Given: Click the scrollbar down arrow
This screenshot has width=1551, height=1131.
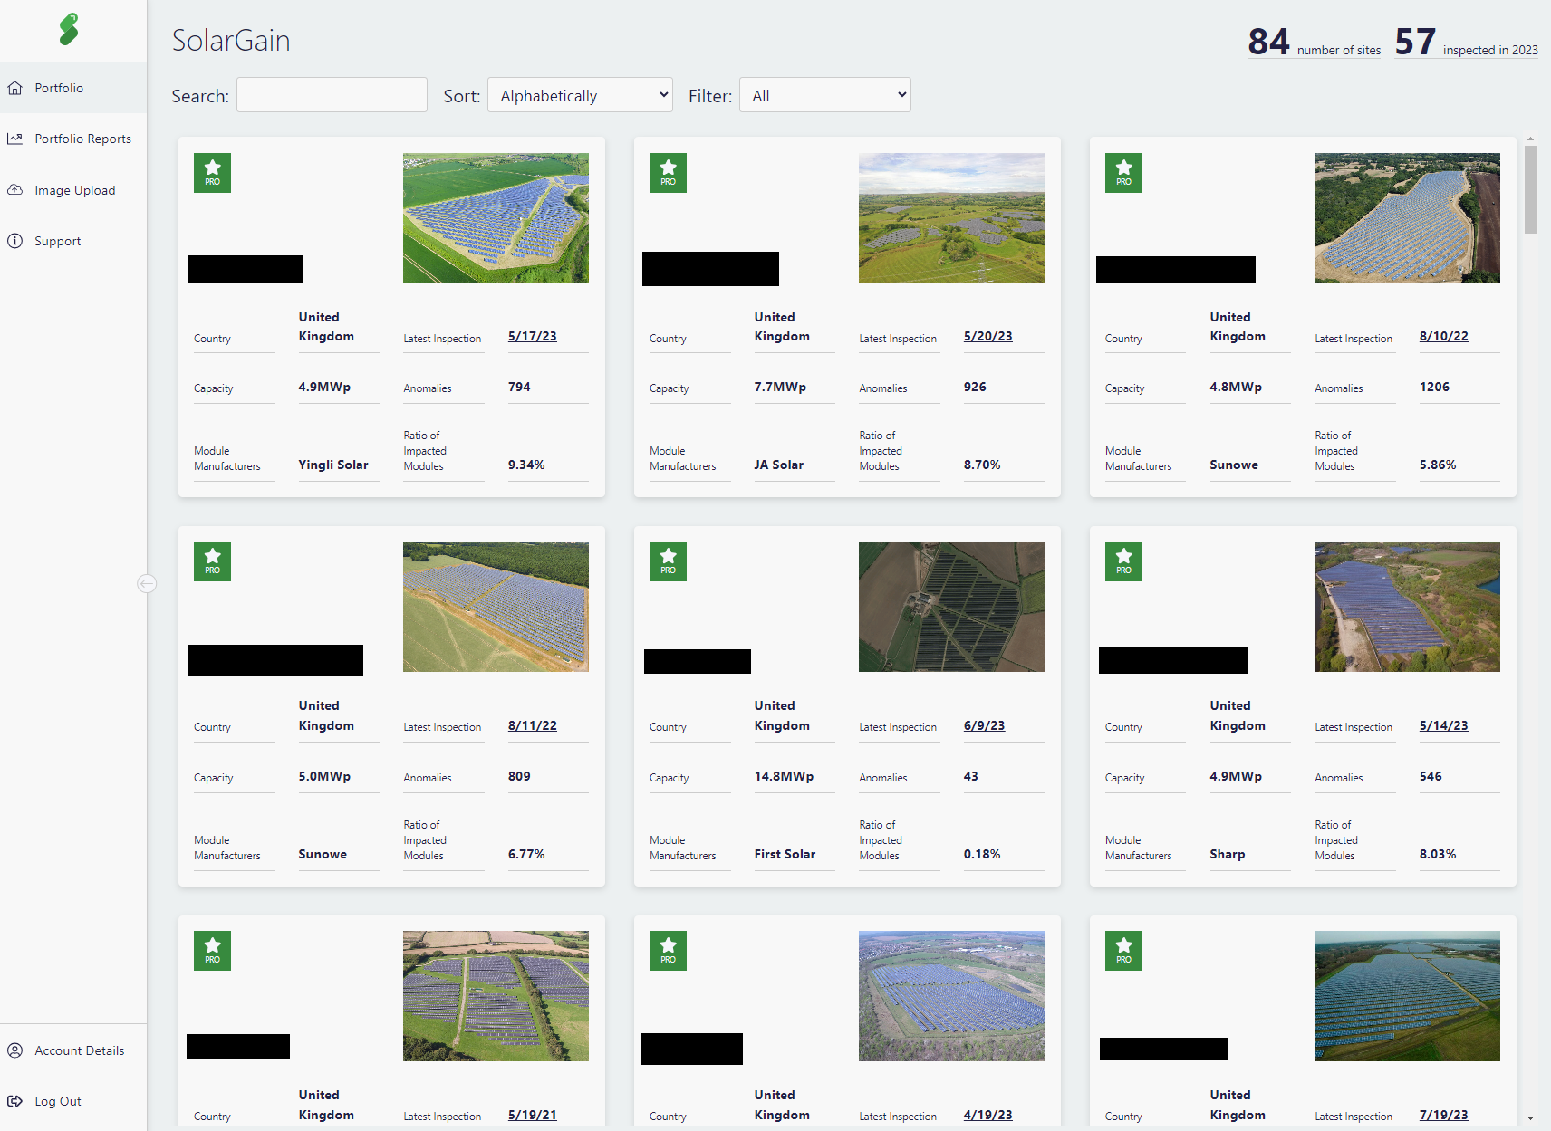Looking at the screenshot, I should click(1530, 1118).
